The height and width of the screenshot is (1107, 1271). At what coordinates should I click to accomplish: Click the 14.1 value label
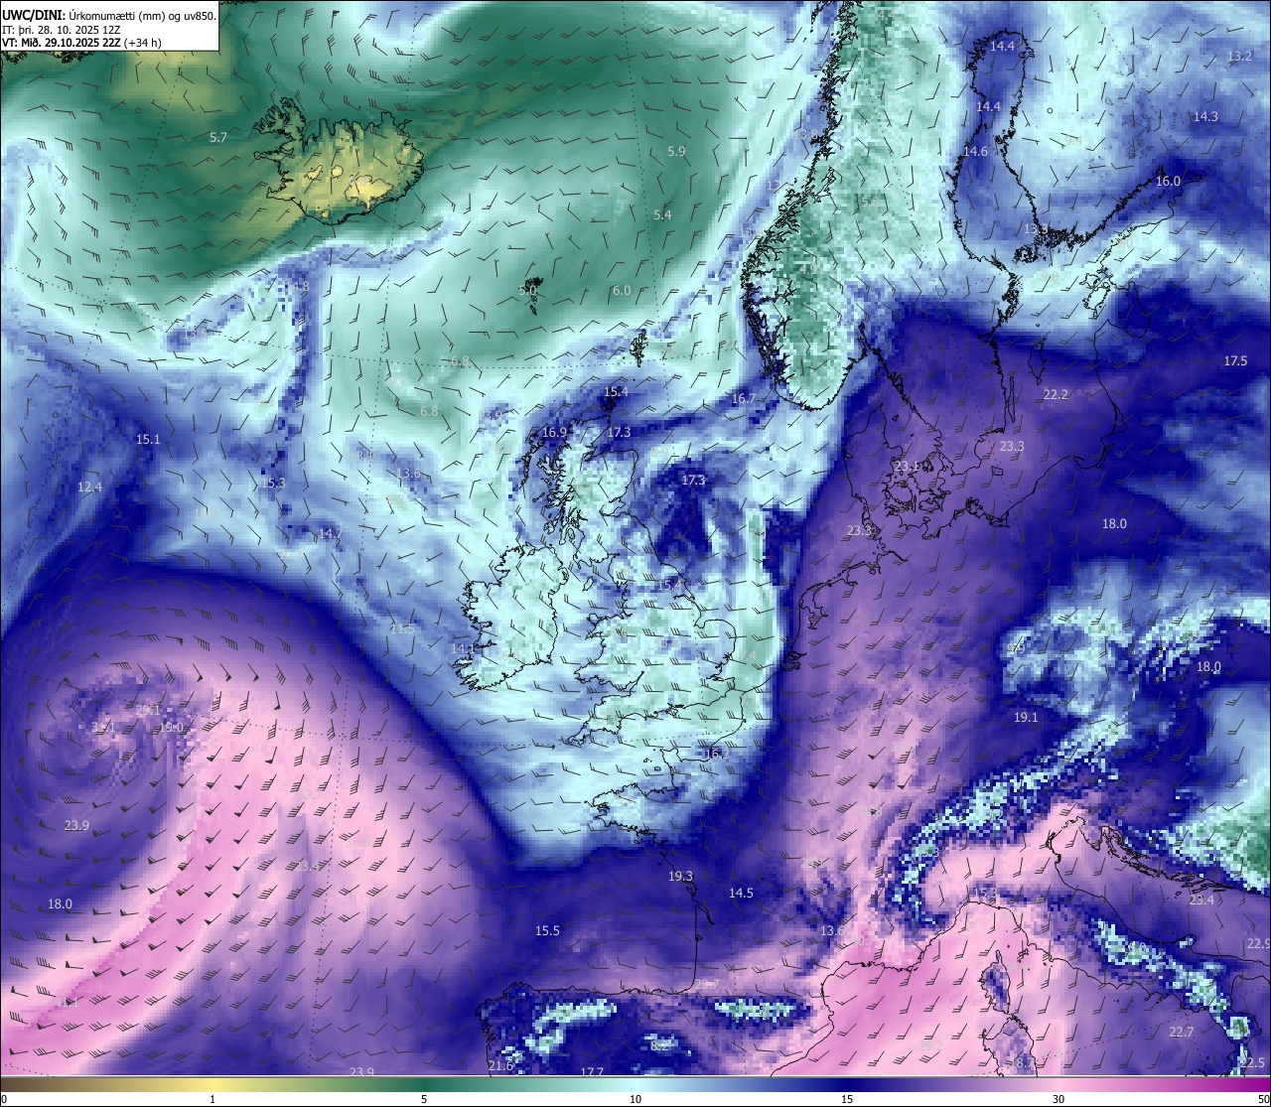[463, 648]
